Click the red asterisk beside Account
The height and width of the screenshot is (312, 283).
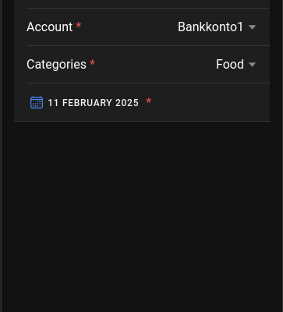pos(79,26)
